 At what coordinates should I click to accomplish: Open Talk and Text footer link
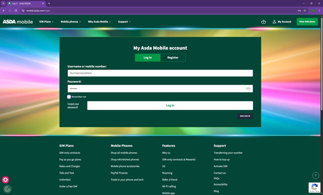[67, 173]
